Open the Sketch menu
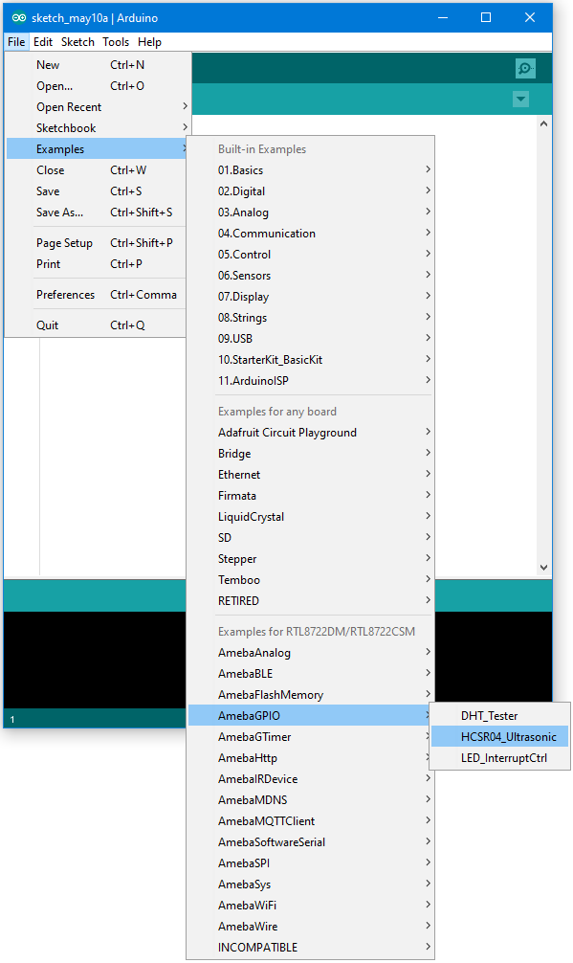The width and height of the screenshot is (573, 963). coord(77,42)
